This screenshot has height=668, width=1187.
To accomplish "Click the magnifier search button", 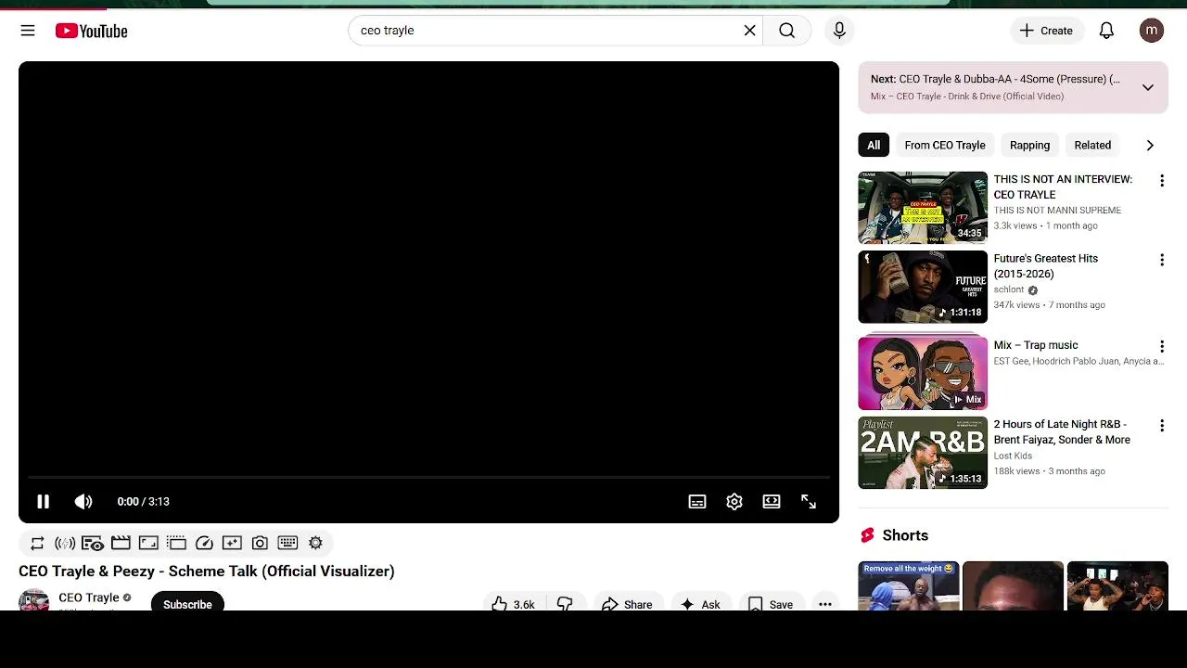I will (x=786, y=31).
